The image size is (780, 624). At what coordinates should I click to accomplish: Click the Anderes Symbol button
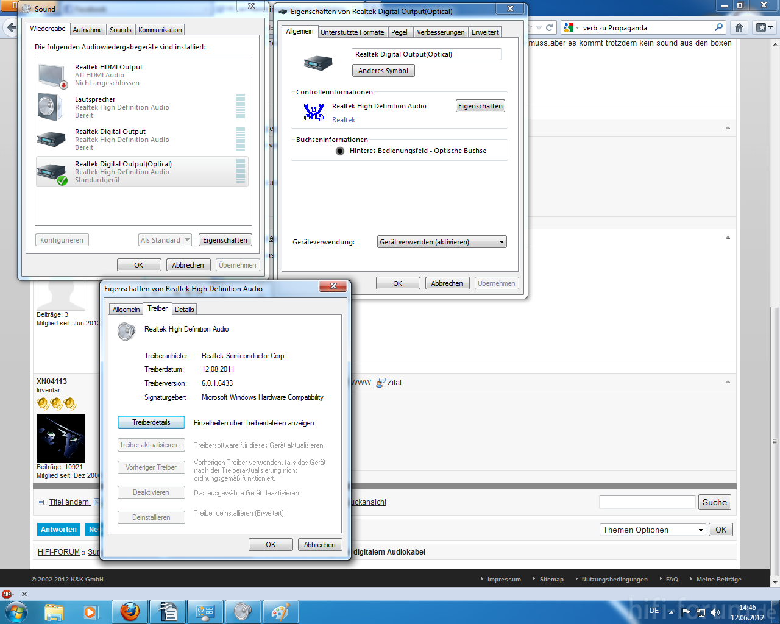click(383, 71)
